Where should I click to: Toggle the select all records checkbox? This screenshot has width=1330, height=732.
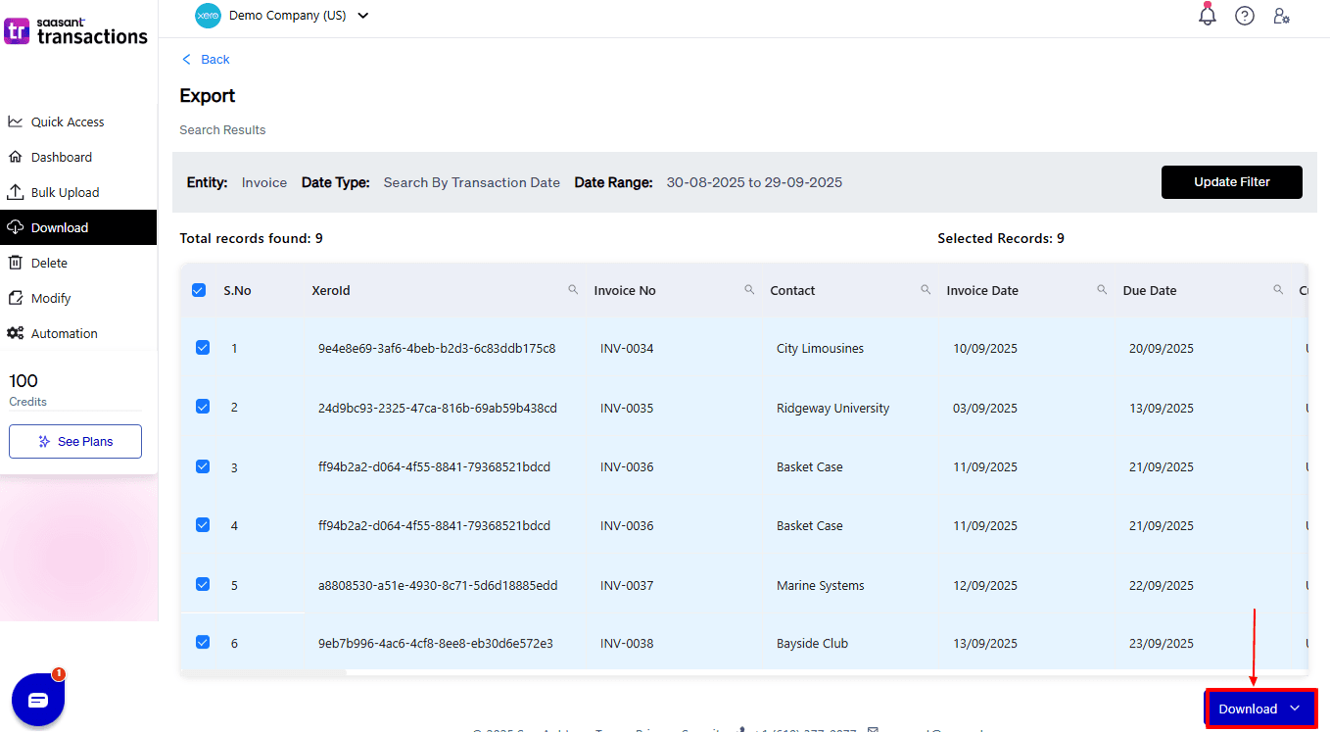199,290
